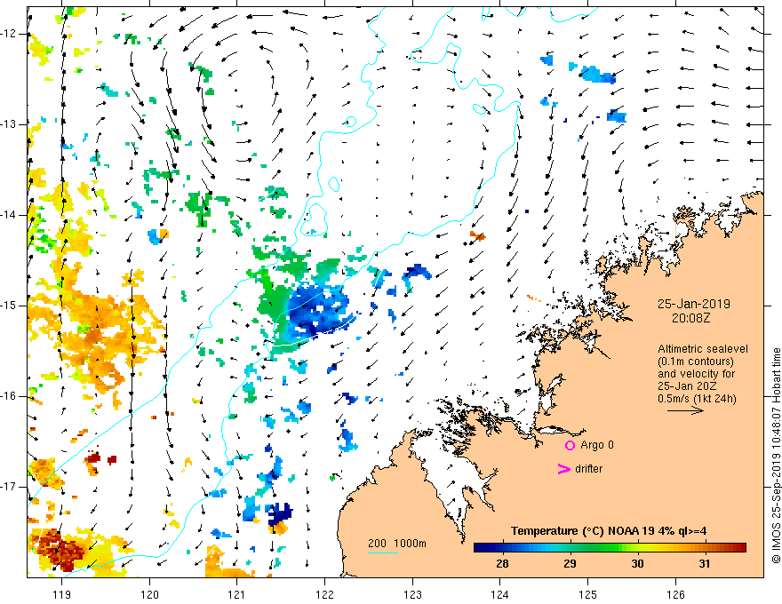Click latitude label -14 on left axis

9,215
